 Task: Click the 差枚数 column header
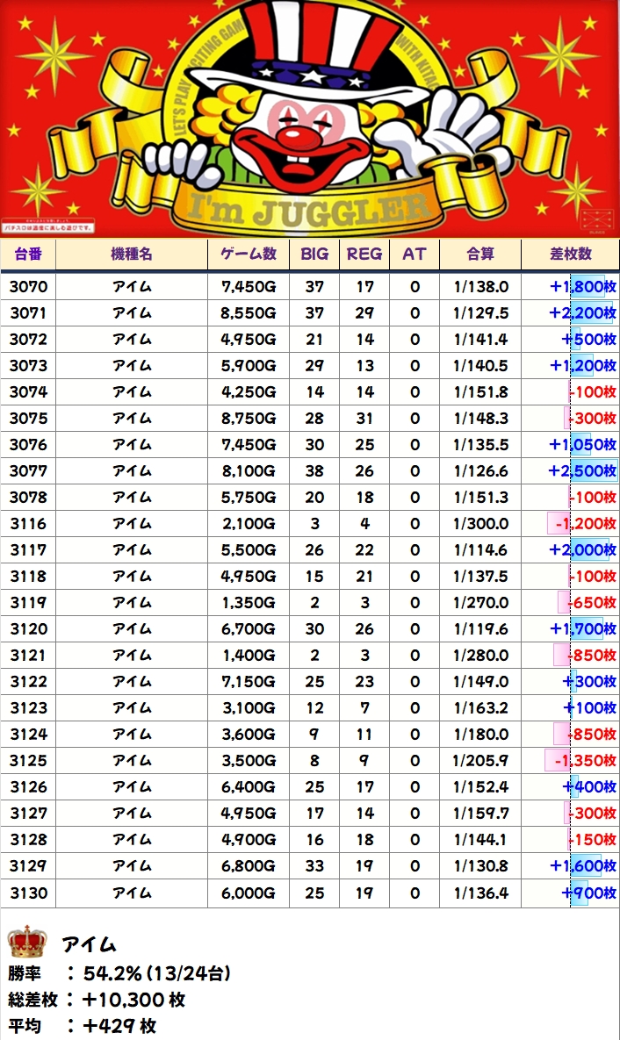[x=570, y=254]
